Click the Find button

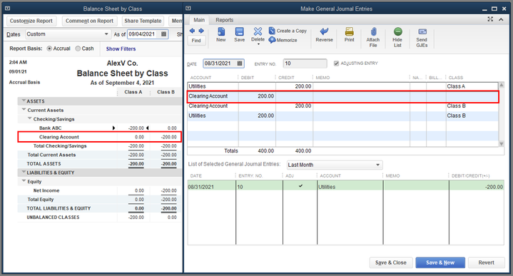click(x=196, y=41)
